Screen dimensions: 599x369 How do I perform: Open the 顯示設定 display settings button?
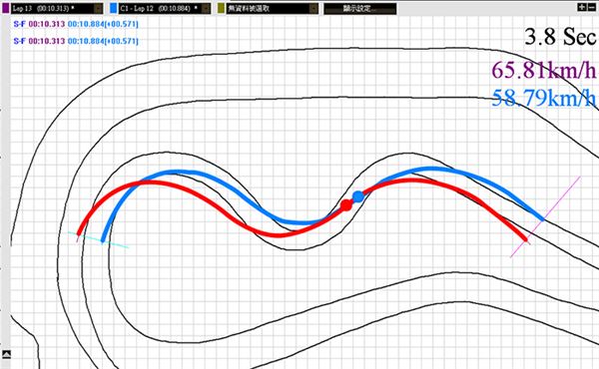360,9
